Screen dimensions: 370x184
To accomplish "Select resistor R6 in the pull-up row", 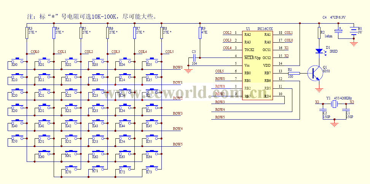I will 108,33.
